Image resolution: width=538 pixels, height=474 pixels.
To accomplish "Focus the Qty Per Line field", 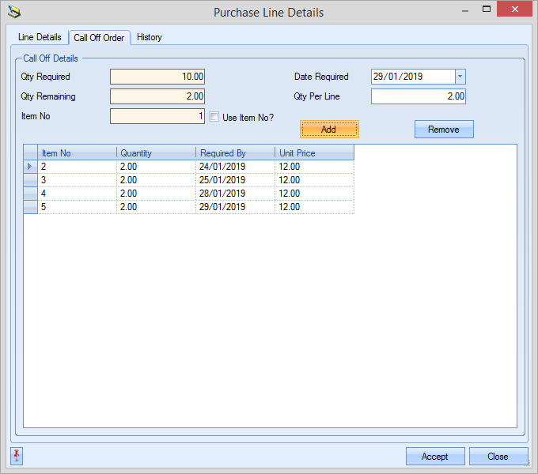I will tap(418, 96).
